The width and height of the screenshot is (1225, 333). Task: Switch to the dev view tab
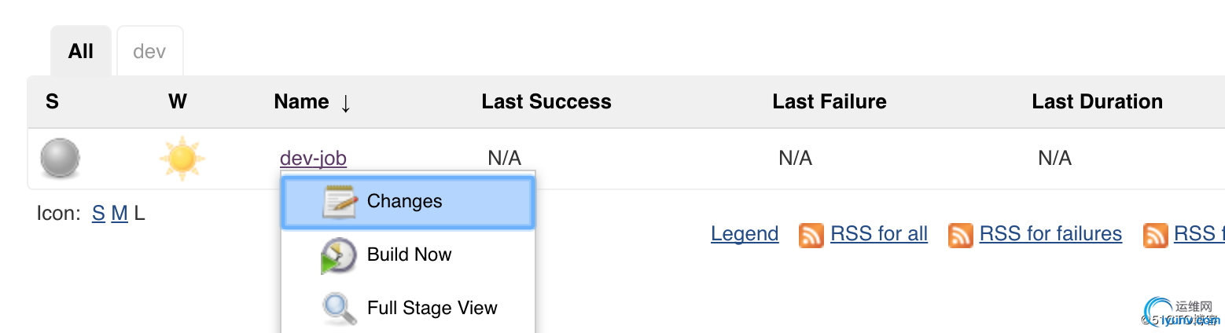pos(149,51)
